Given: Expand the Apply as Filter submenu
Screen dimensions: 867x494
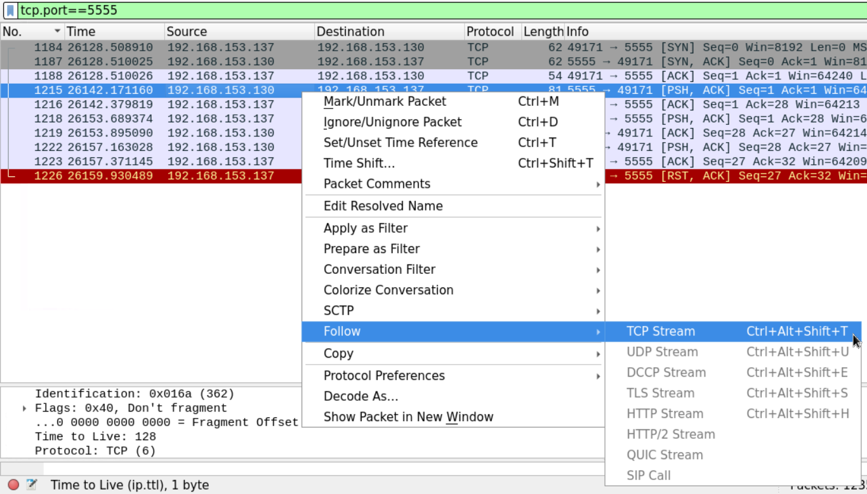Looking at the screenshot, I should tap(366, 228).
